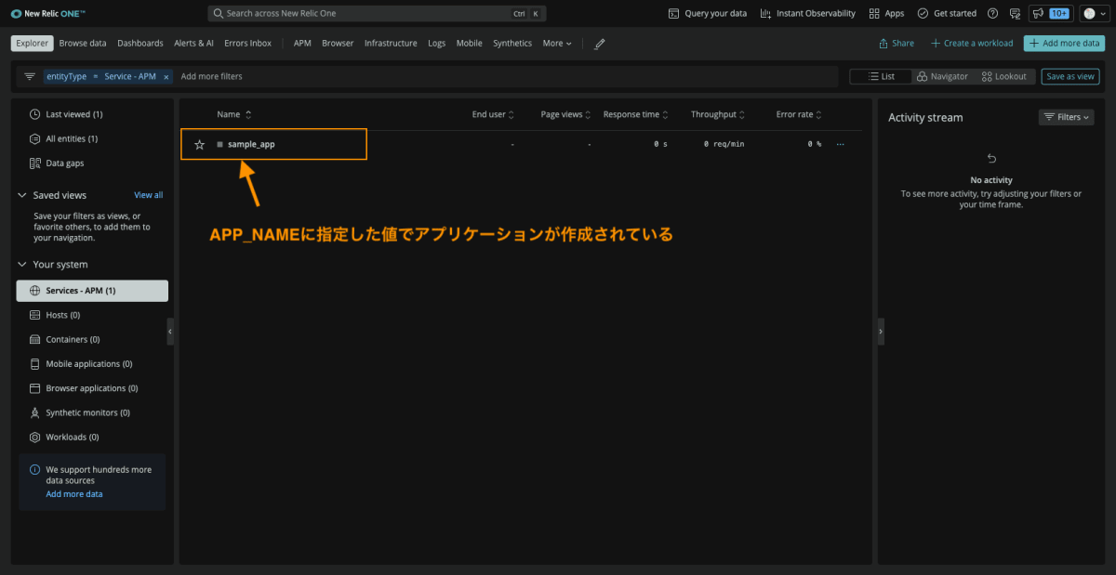This screenshot has height=575, width=1116.
Task: Open the feedback chat icon
Action: 1014,14
